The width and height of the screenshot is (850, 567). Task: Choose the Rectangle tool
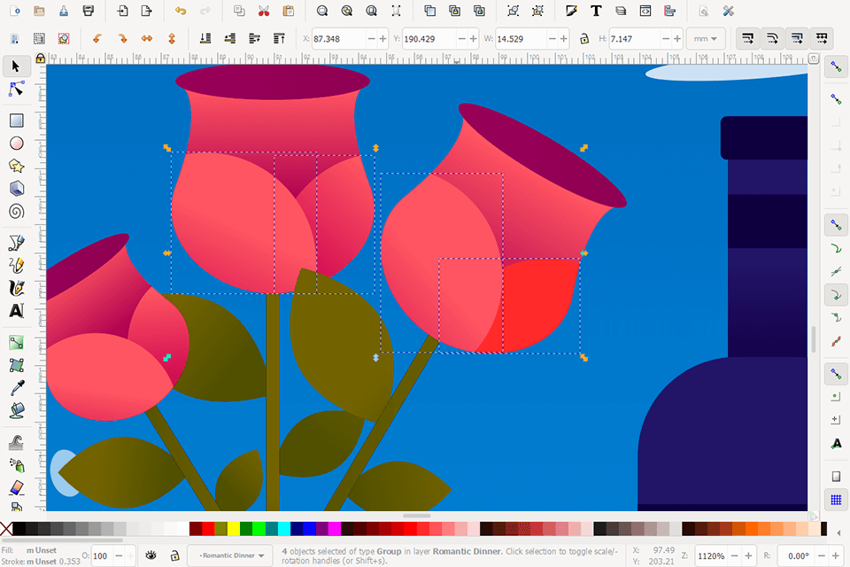[16, 120]
